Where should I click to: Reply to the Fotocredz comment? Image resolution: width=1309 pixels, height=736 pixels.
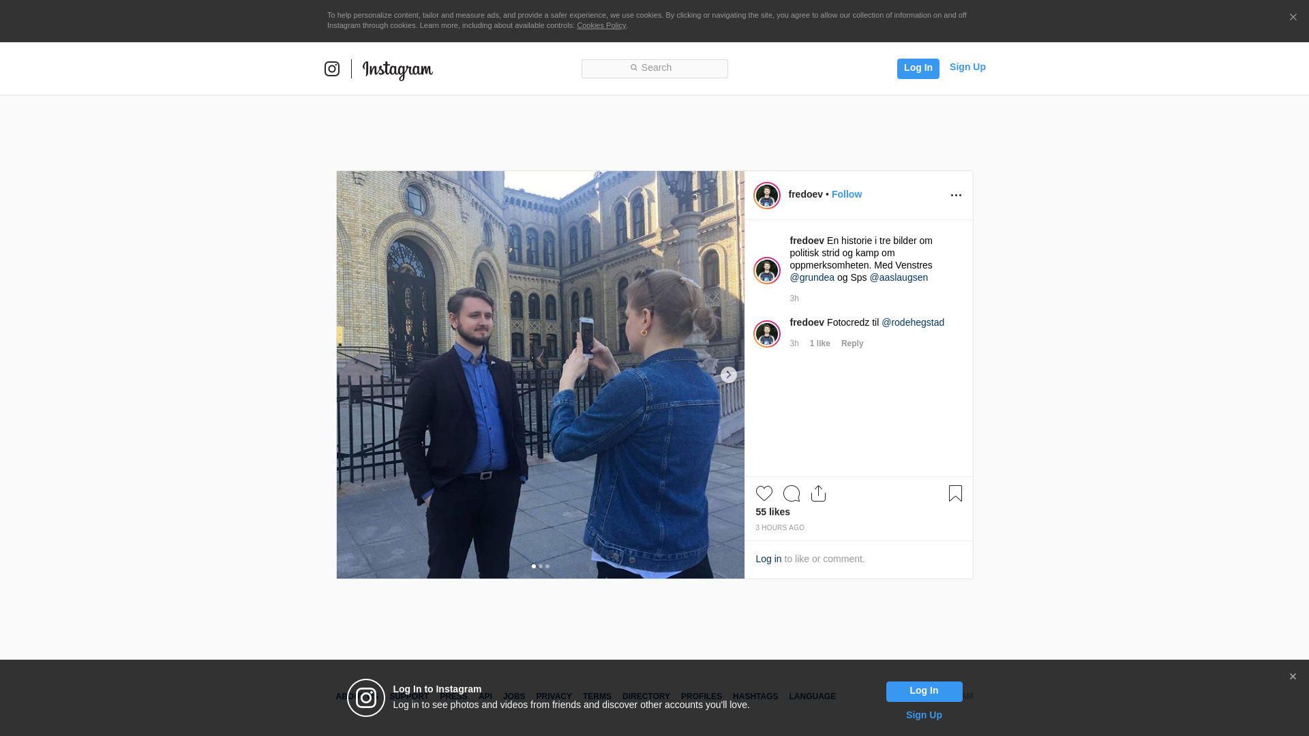coord(852,343)
